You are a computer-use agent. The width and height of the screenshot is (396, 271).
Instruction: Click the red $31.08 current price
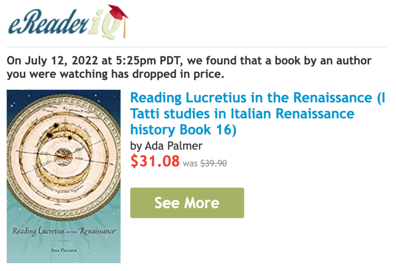point(155,161)
